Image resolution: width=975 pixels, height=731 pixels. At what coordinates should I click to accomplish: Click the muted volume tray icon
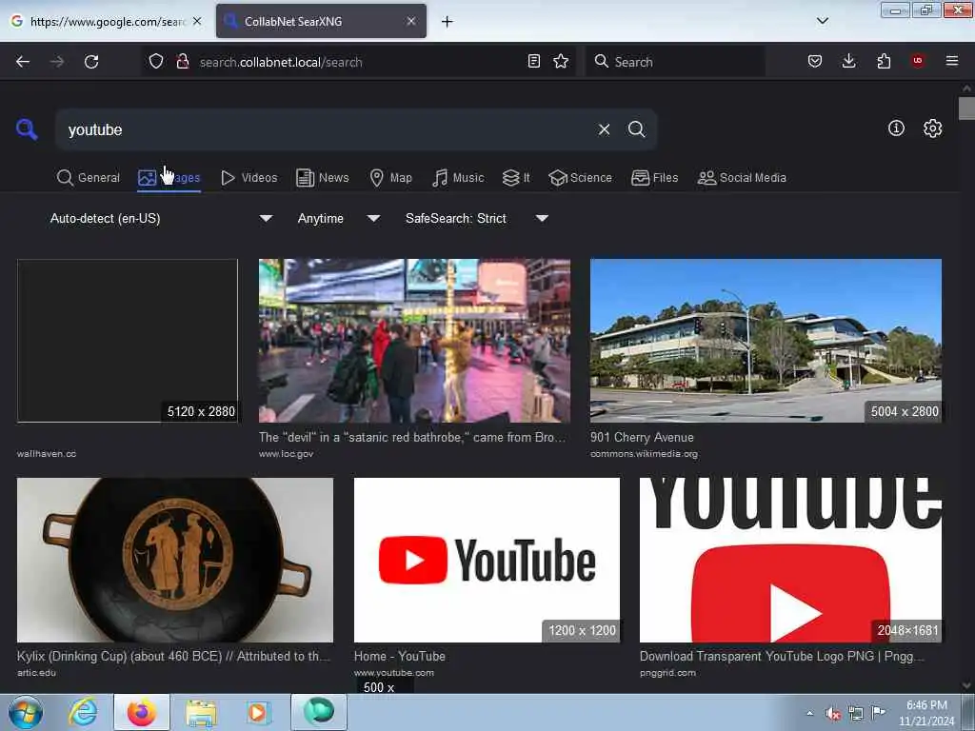click(x=833, y=714)
